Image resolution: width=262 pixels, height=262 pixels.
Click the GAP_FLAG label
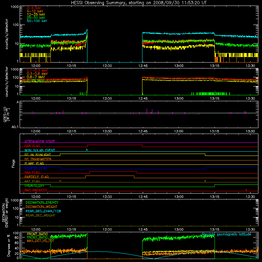(32, 146)
